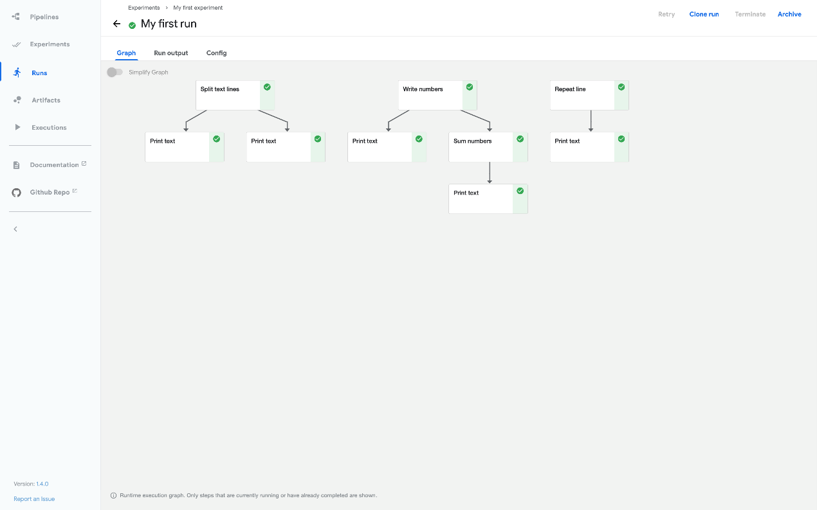
Task: Enable the Simplify Graph toggle
Action: [115, 72]
